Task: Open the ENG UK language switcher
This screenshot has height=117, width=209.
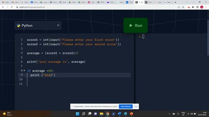Action: click(x=183, y=114)
